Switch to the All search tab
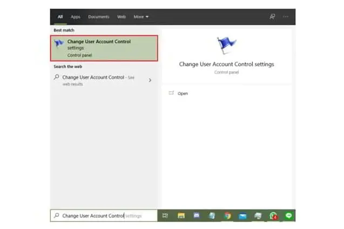The height and width of the screenshot is (229, 344). pos(60,17)
